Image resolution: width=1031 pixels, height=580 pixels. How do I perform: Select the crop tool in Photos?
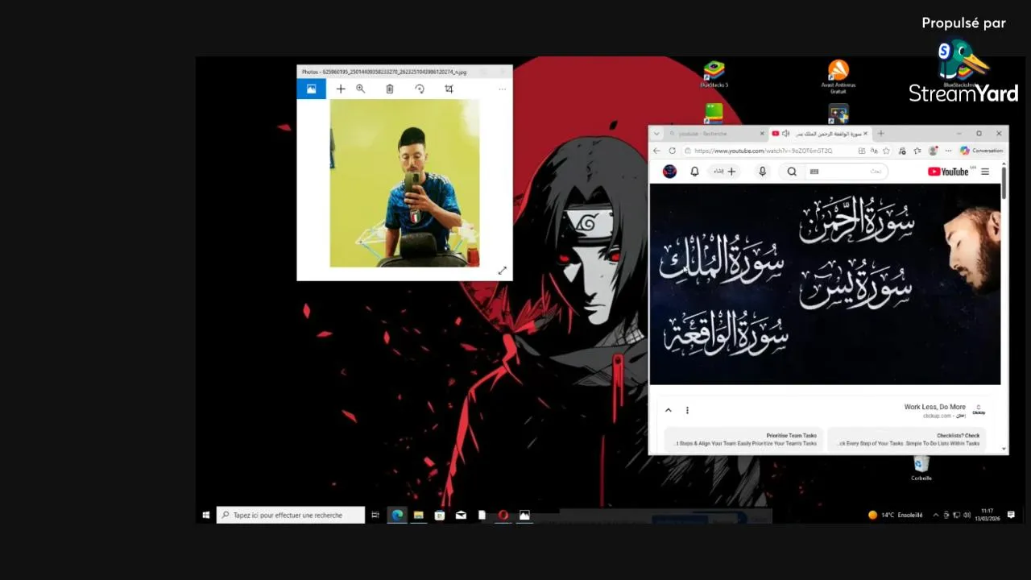tap(449, 89)
